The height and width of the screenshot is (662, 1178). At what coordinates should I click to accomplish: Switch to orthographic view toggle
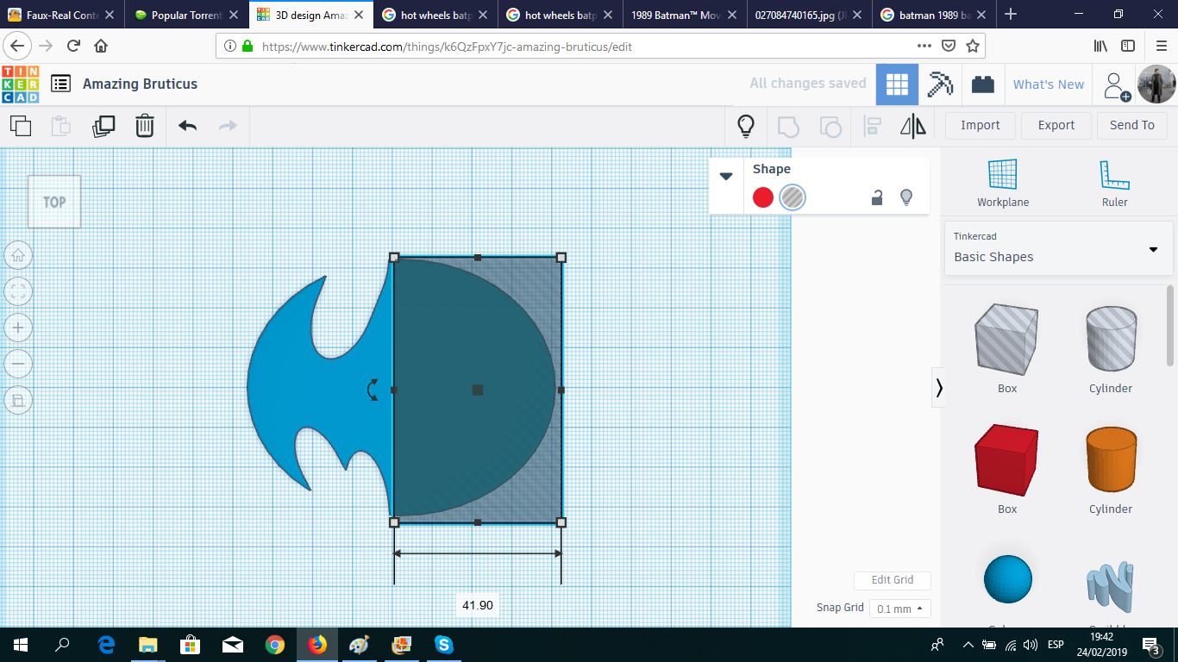point(18,400)
